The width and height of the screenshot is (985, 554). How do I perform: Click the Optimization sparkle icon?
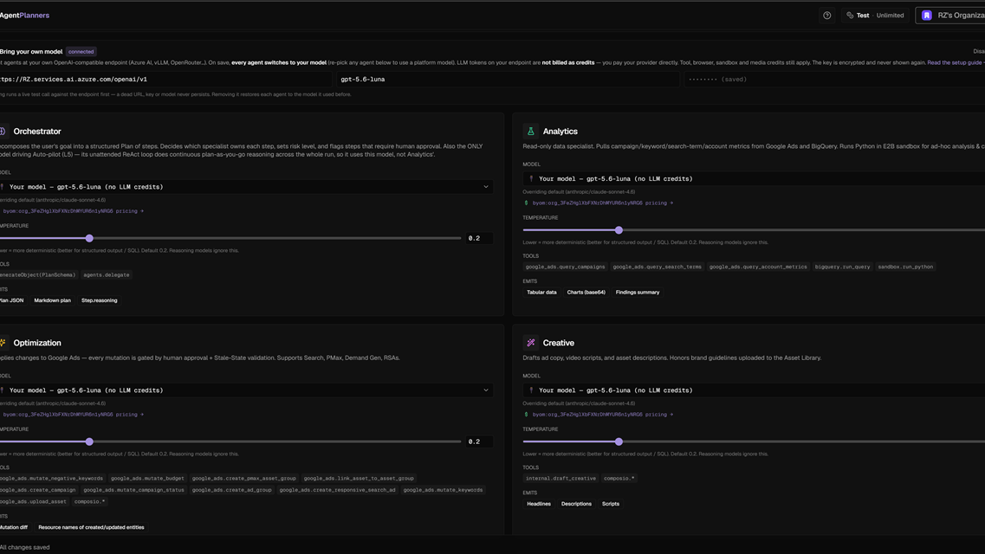click(x=3, y=343)
